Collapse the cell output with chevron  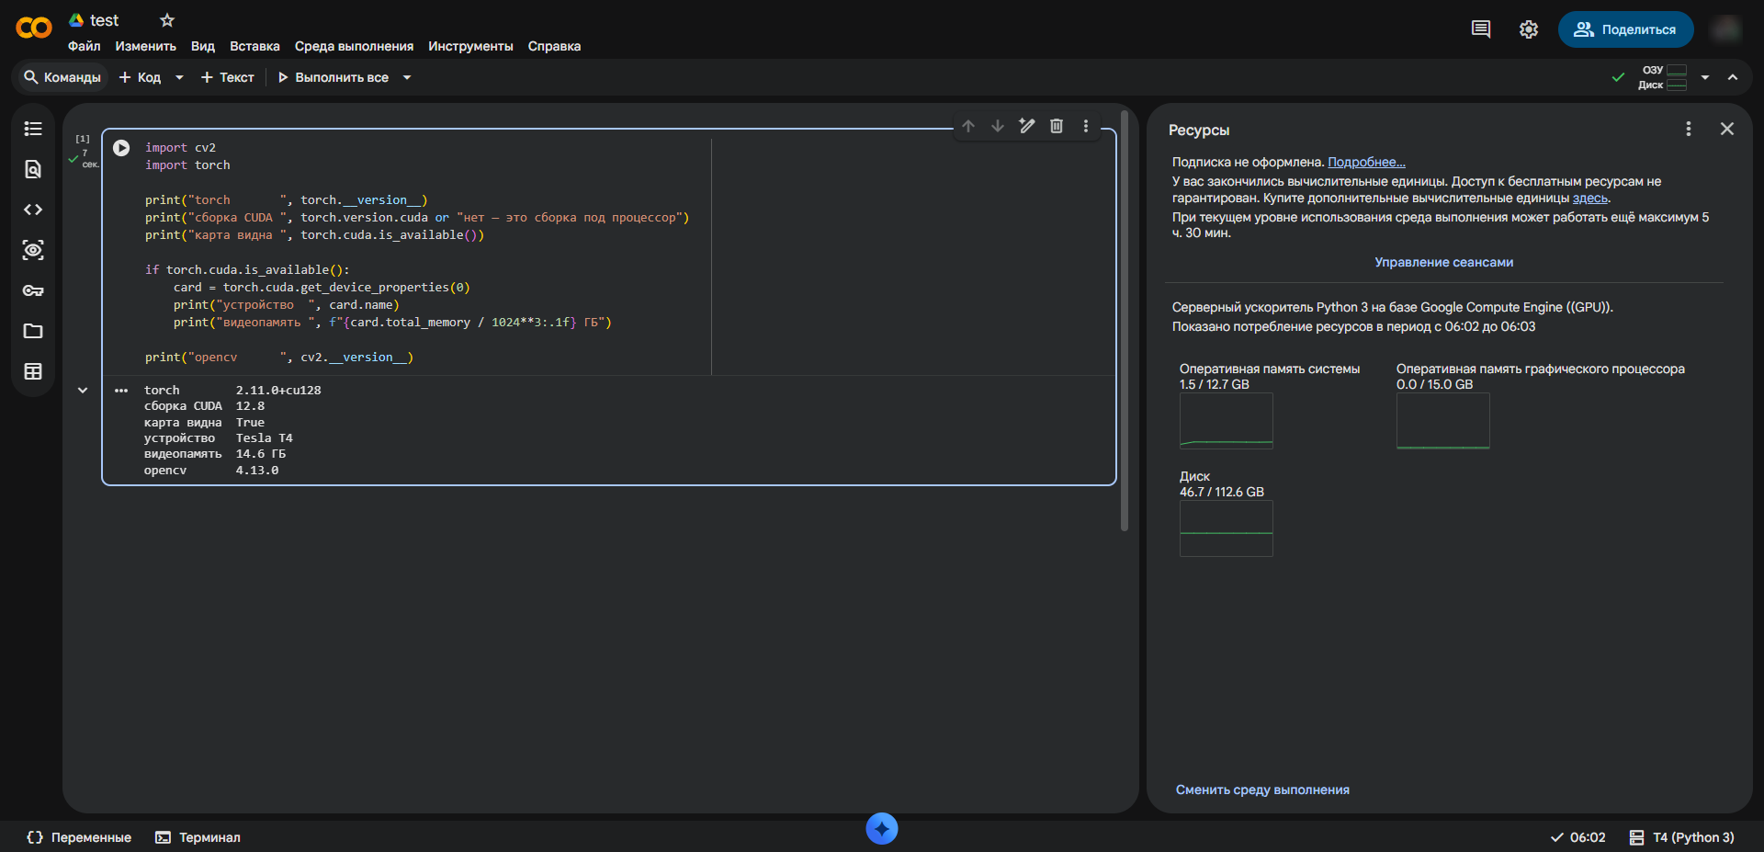pos(83,391)
